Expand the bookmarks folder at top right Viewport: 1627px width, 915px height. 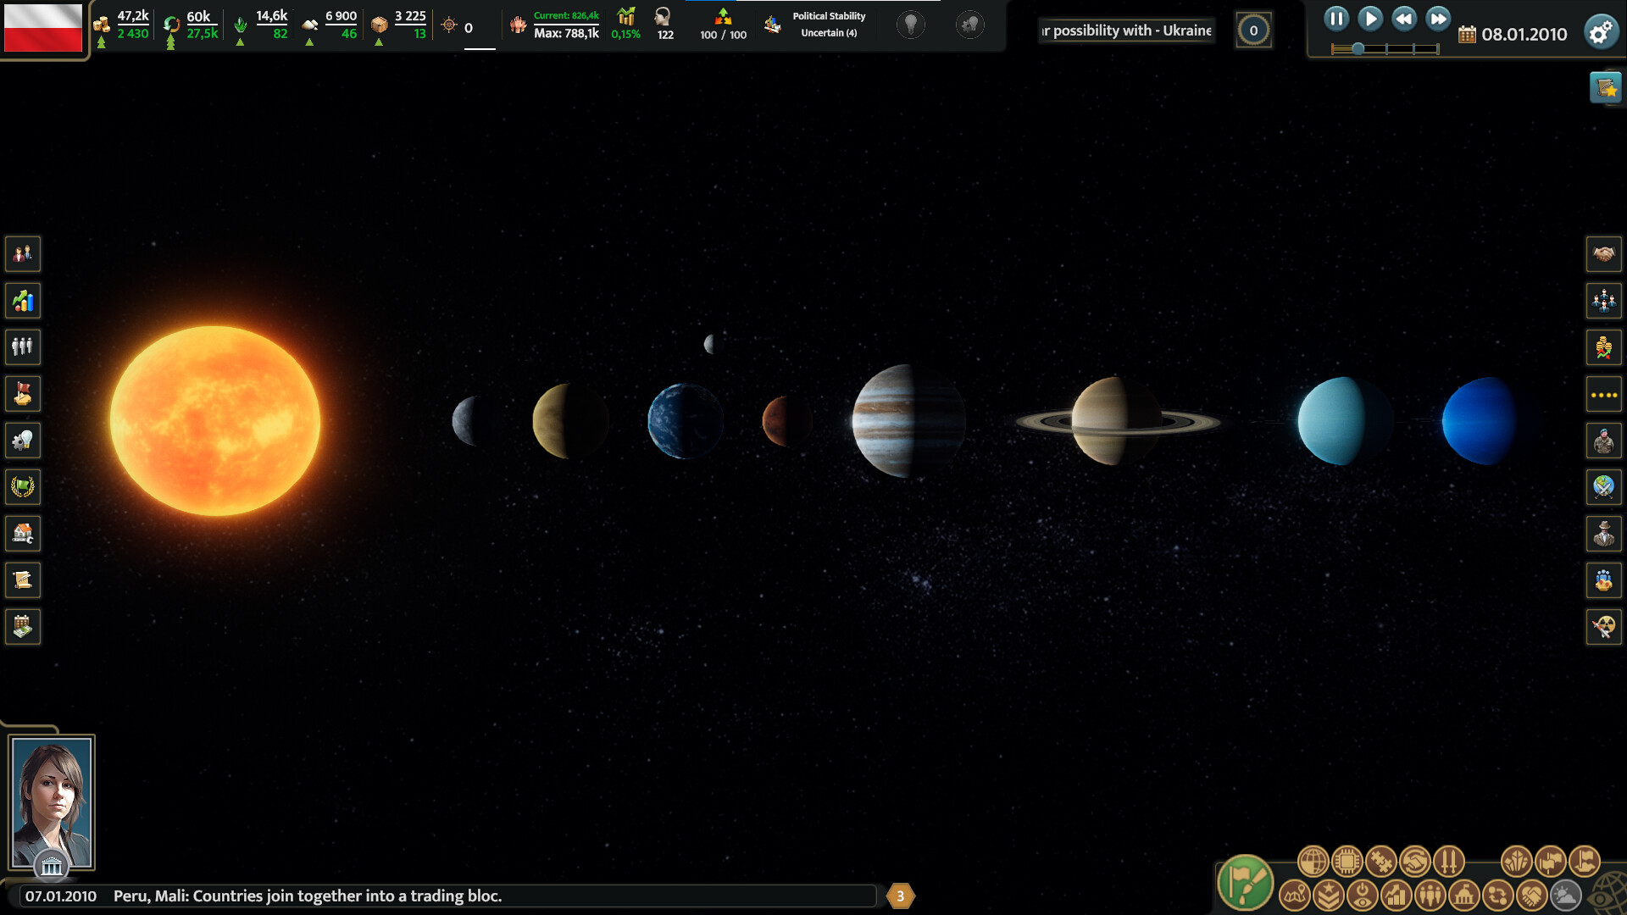(x=1605, y=86)
